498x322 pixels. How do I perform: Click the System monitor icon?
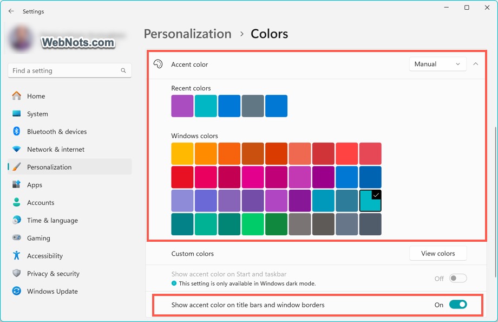pos(17,114)
